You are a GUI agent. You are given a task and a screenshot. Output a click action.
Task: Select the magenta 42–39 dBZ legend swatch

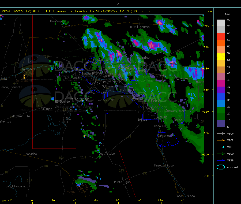tap(221, 83)
